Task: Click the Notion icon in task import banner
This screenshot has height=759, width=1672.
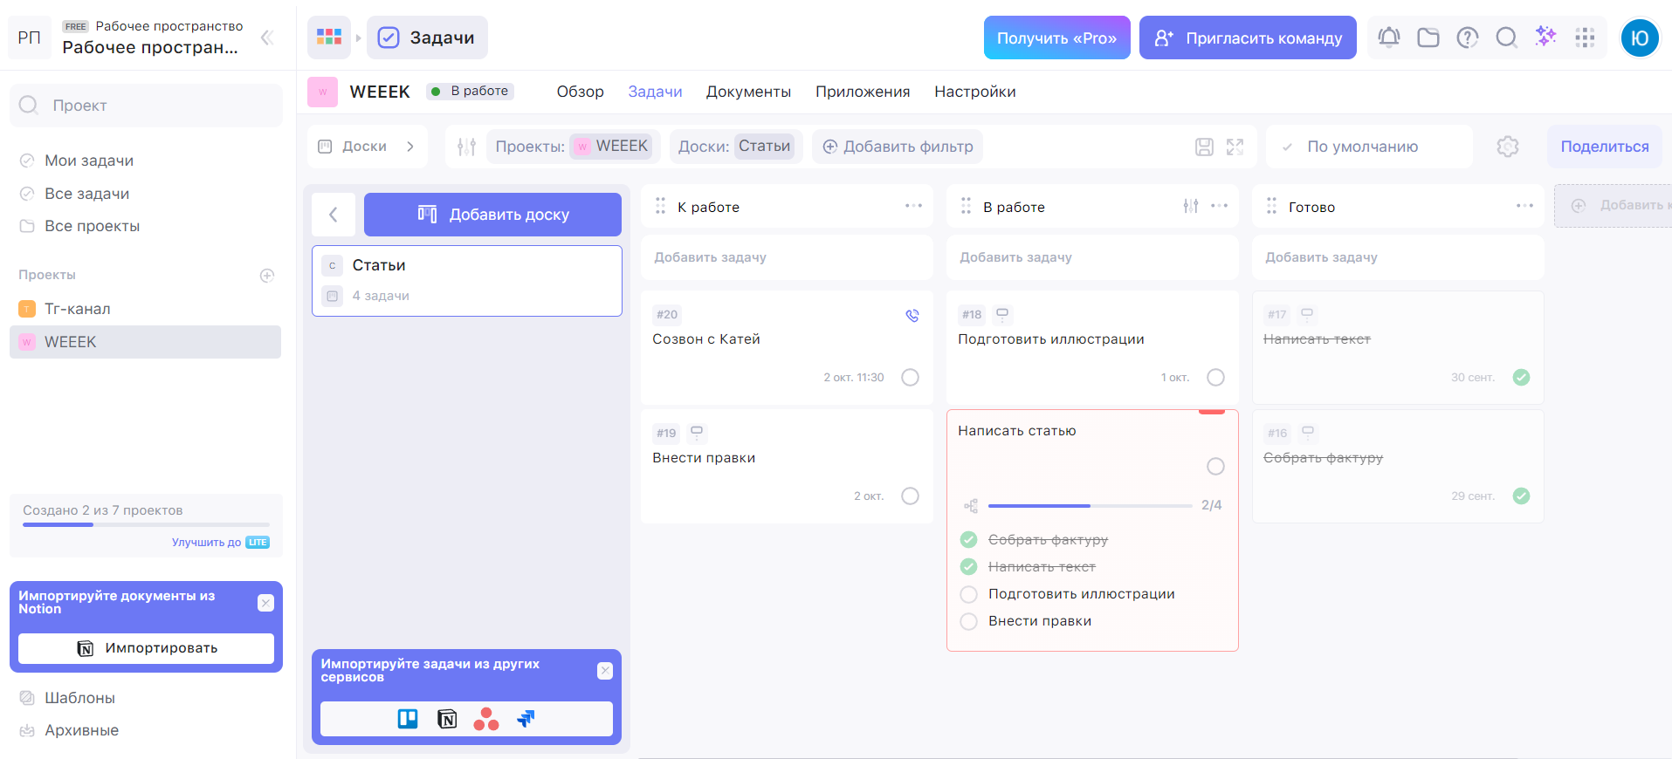Action: point(447,719)
